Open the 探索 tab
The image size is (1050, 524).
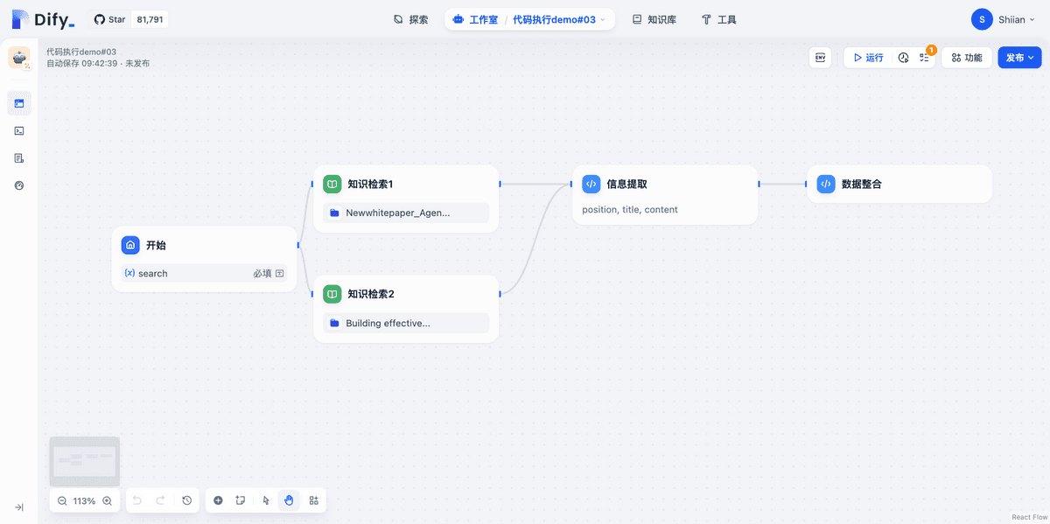[x=410, y=19]
